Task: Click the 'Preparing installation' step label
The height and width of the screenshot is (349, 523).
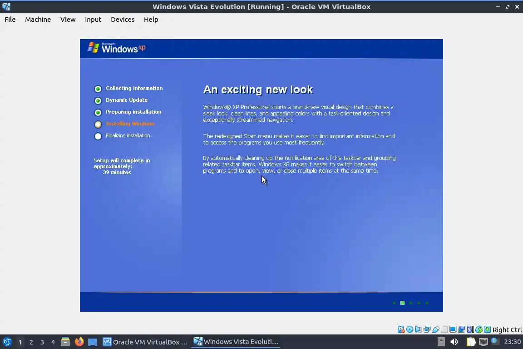Action: coord(133,112)
